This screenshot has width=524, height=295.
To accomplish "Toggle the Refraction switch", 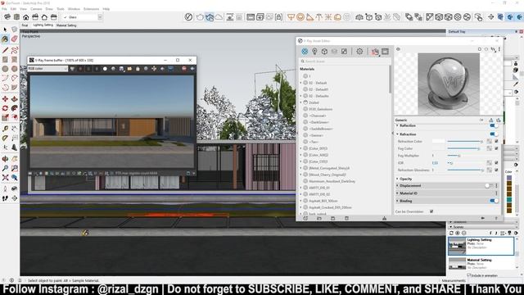I will click(494, 134).
